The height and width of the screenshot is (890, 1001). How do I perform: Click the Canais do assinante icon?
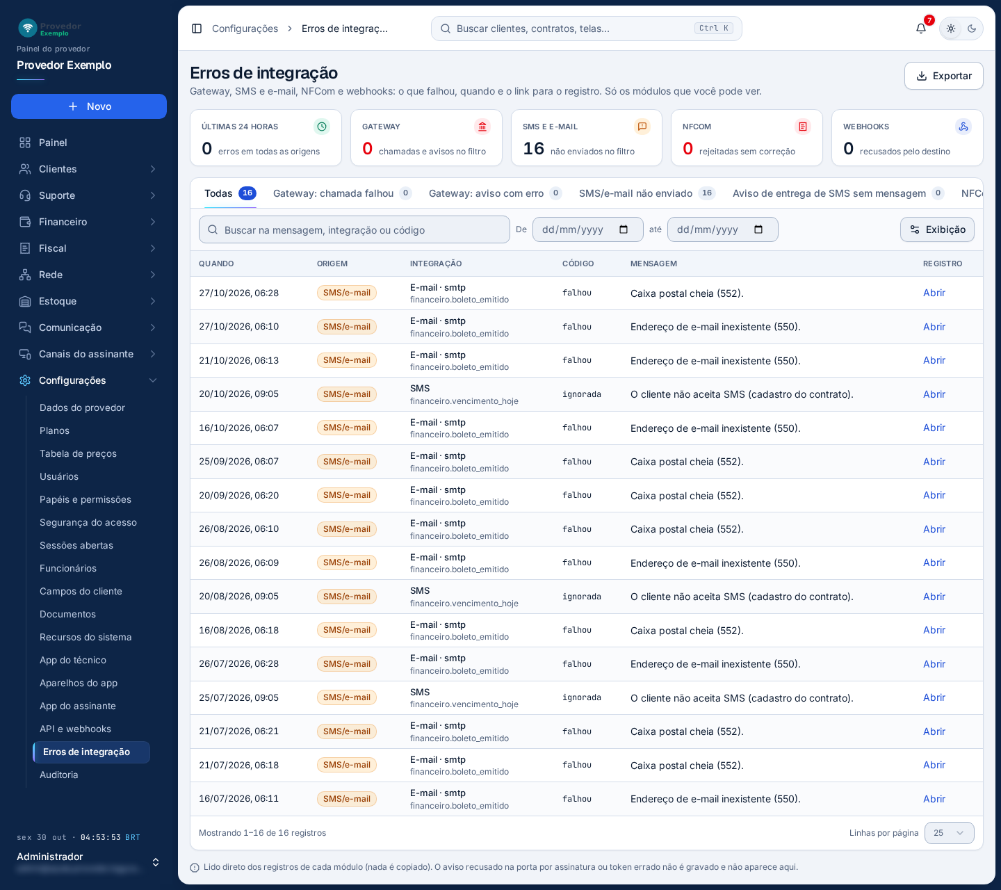25,354
